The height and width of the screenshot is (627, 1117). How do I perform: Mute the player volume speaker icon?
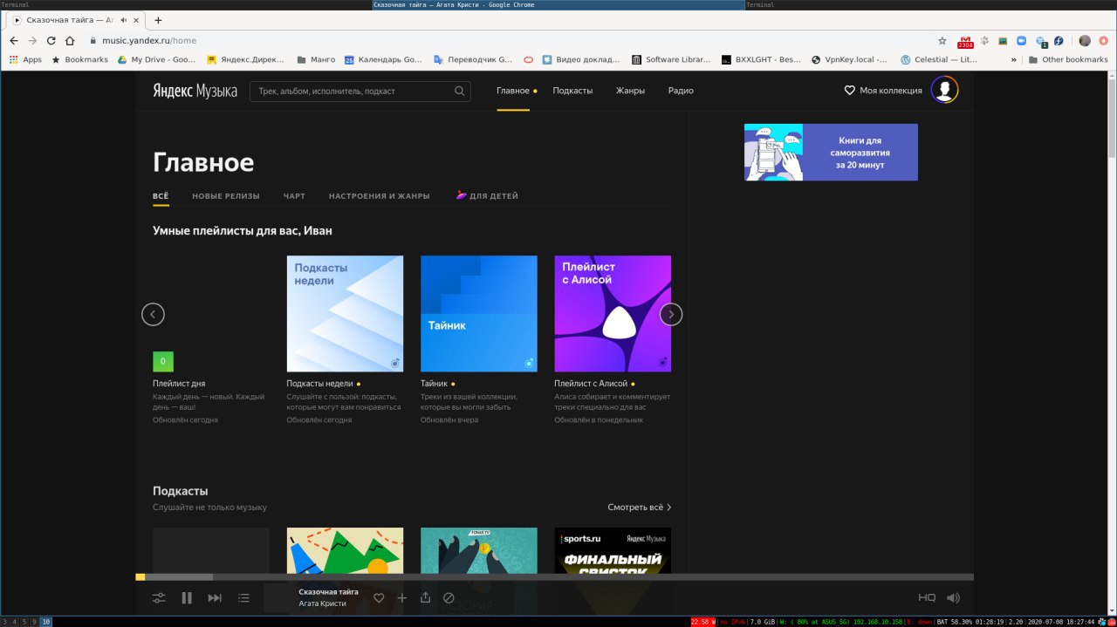[953, 598]
